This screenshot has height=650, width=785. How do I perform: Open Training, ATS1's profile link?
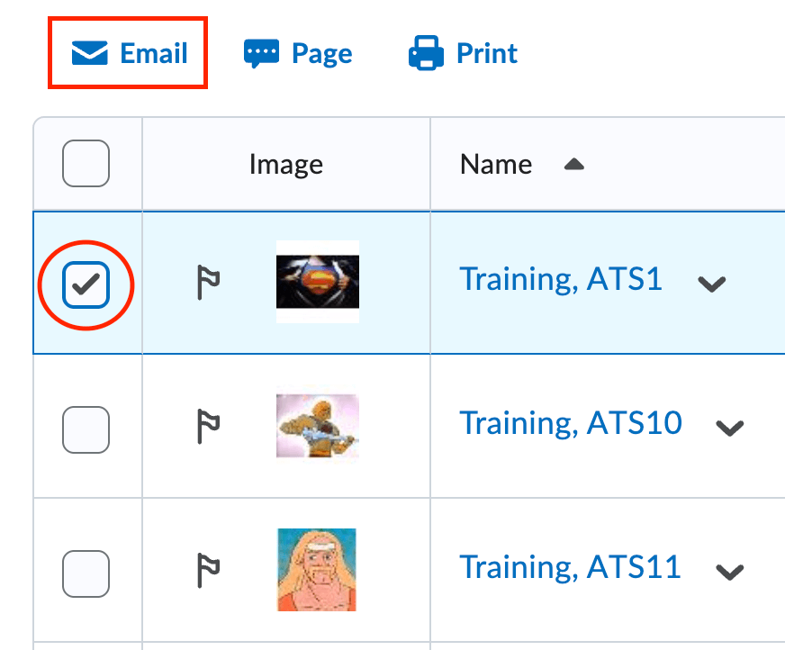pos(561,279)
